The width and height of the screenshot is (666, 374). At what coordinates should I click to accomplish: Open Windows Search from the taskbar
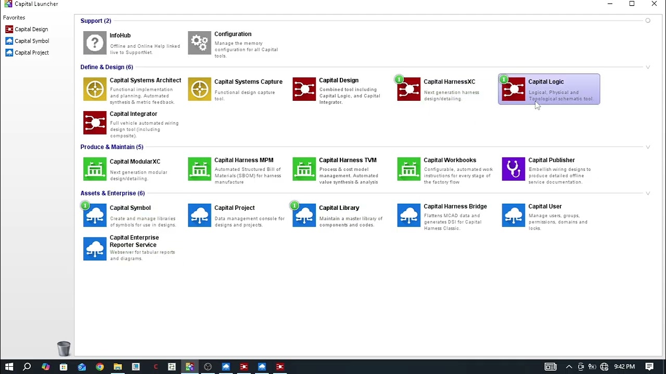tap(27, 367)
